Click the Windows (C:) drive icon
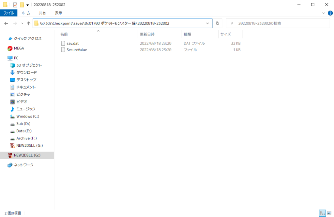Image resolution: width=334 pixels, height=217 pixels. [12, 116]
